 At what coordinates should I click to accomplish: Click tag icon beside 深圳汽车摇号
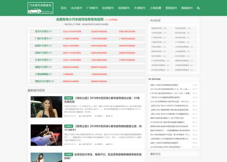50,53
